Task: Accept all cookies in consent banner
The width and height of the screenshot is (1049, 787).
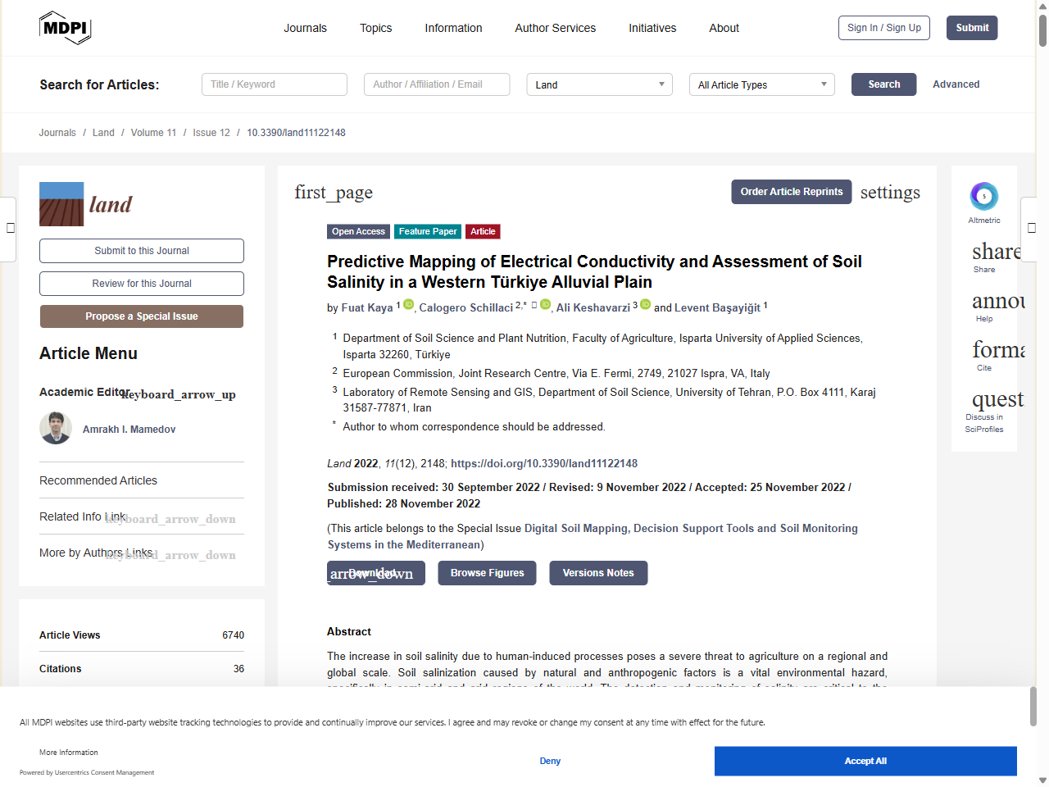Action: pyautogui.click(x=865, y=761)
